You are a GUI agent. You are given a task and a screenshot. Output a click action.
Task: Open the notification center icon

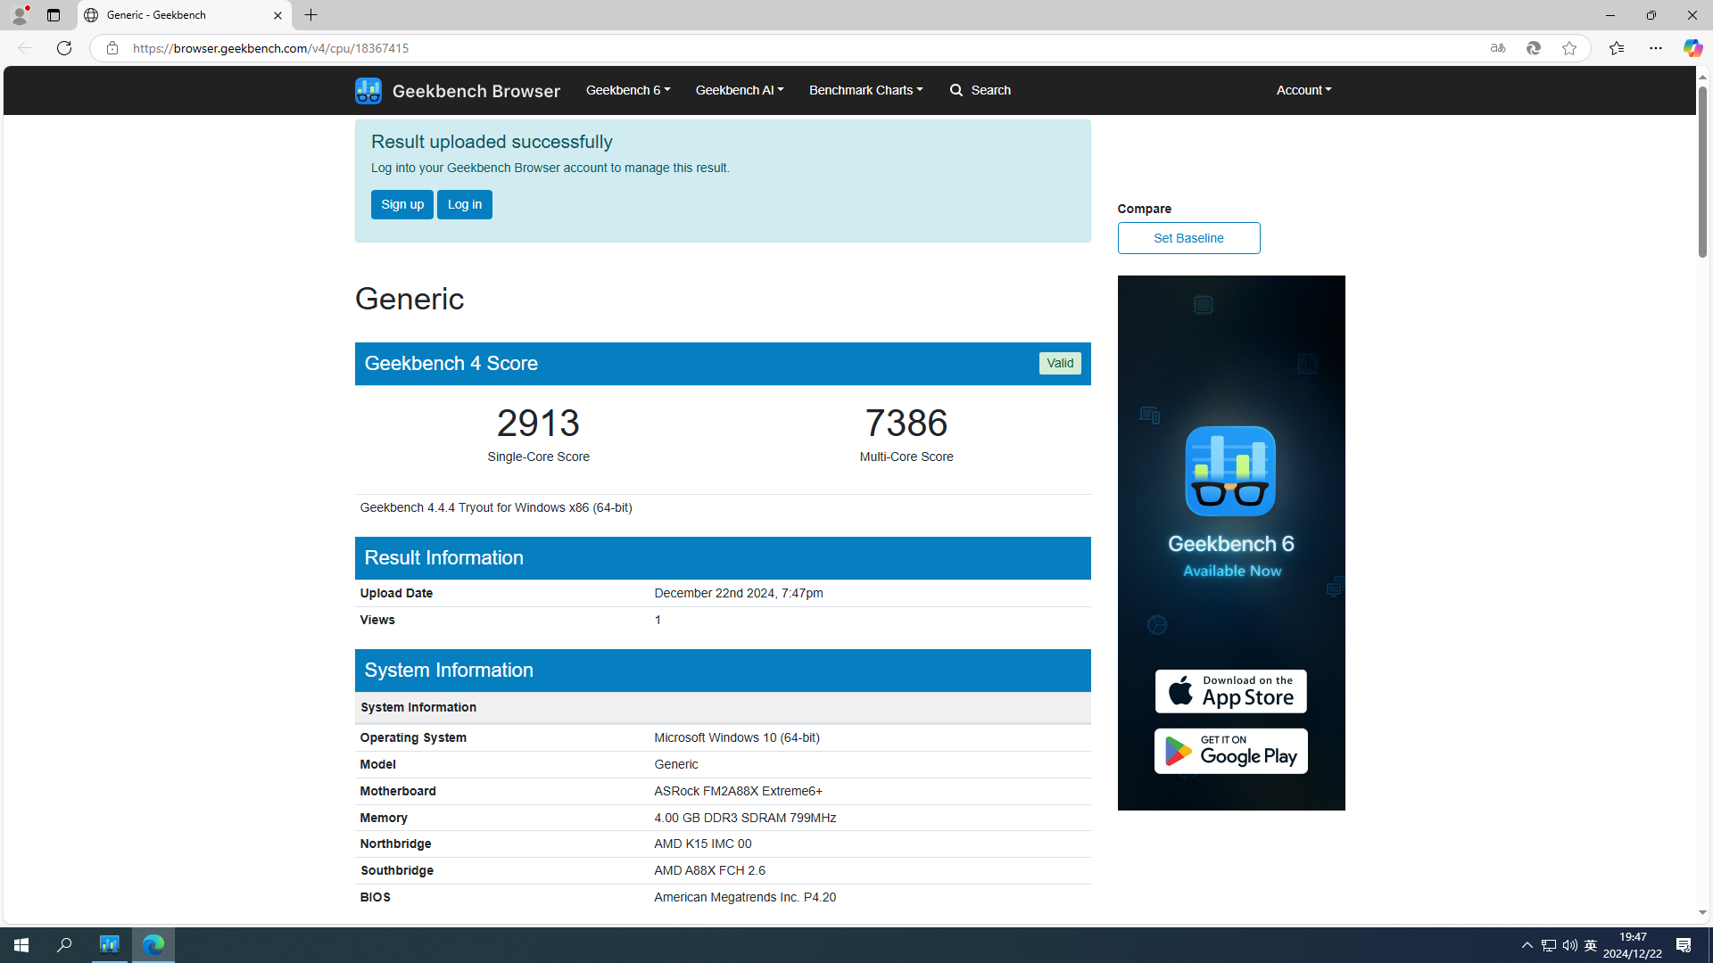1684,944
